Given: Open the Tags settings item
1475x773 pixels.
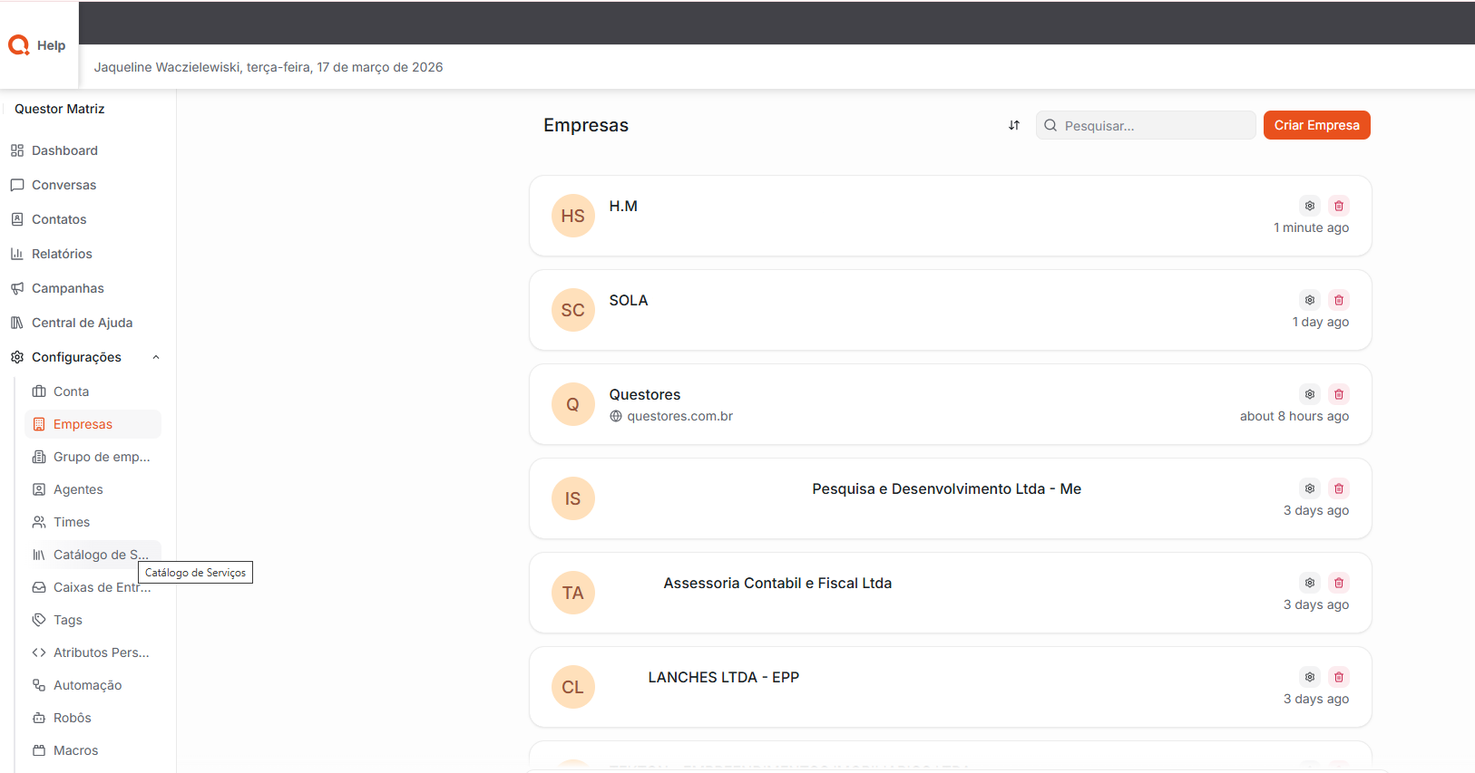Looking at the screenshot, I should pos(68,620).
